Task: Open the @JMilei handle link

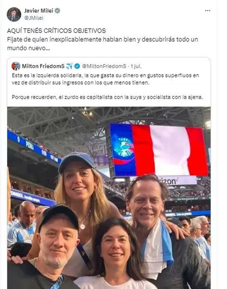Action: 34,18
